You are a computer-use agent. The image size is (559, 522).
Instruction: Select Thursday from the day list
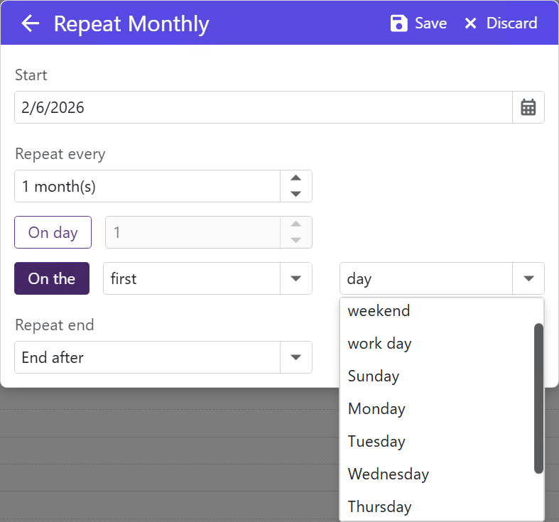[379, 507]
